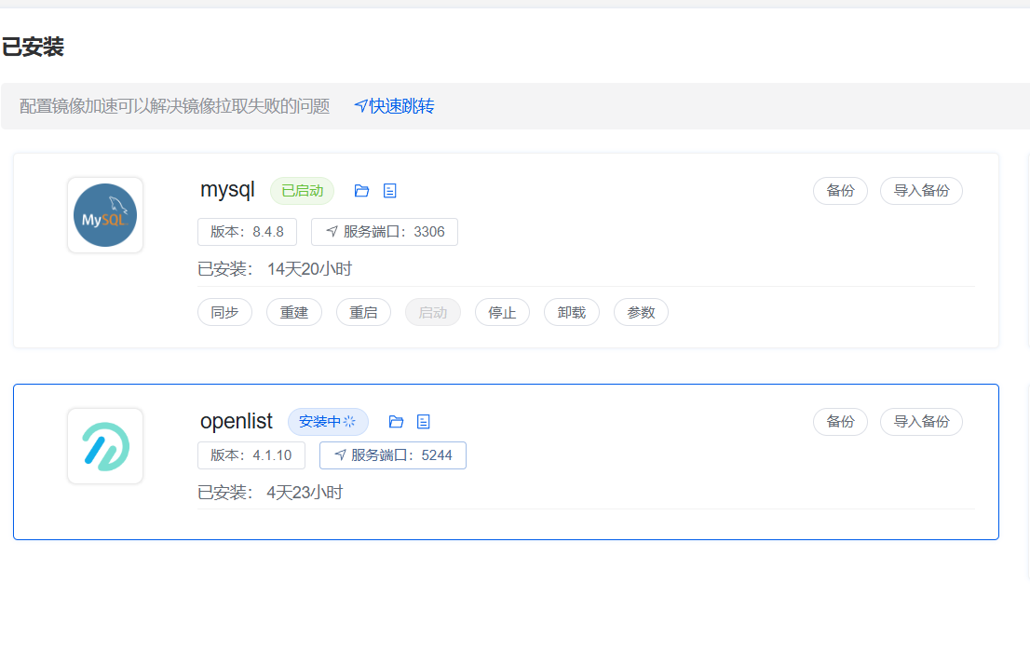1030x651 pixels.
Task: Click 备份 for openlist
Action: (840, 422)
